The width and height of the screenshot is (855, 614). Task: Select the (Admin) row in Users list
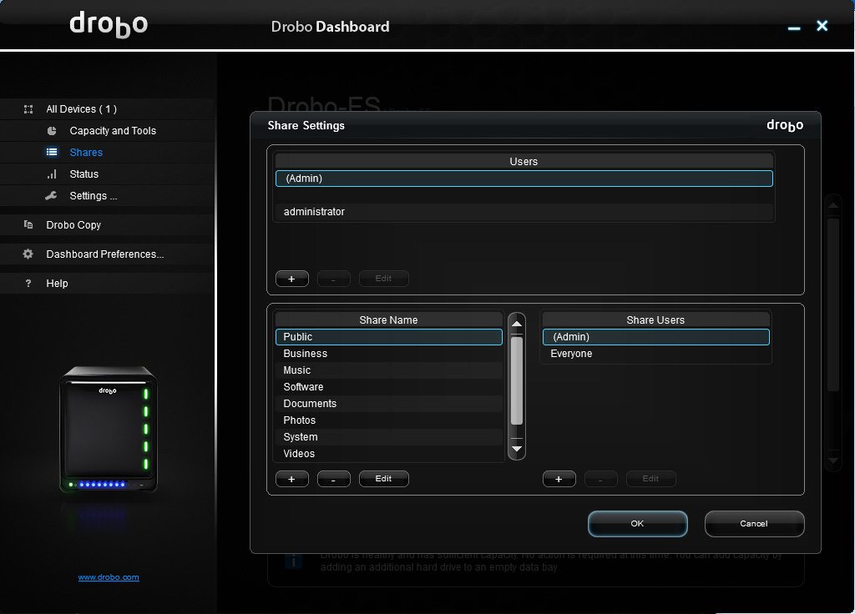[x=524, y=179]
